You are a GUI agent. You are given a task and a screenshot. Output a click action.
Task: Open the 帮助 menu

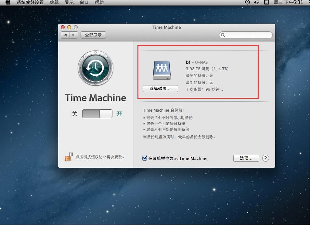click(x=99, y=2)
